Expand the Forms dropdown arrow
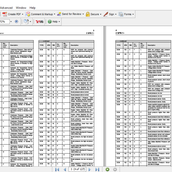The image size is (172, 172). (133, 14)
